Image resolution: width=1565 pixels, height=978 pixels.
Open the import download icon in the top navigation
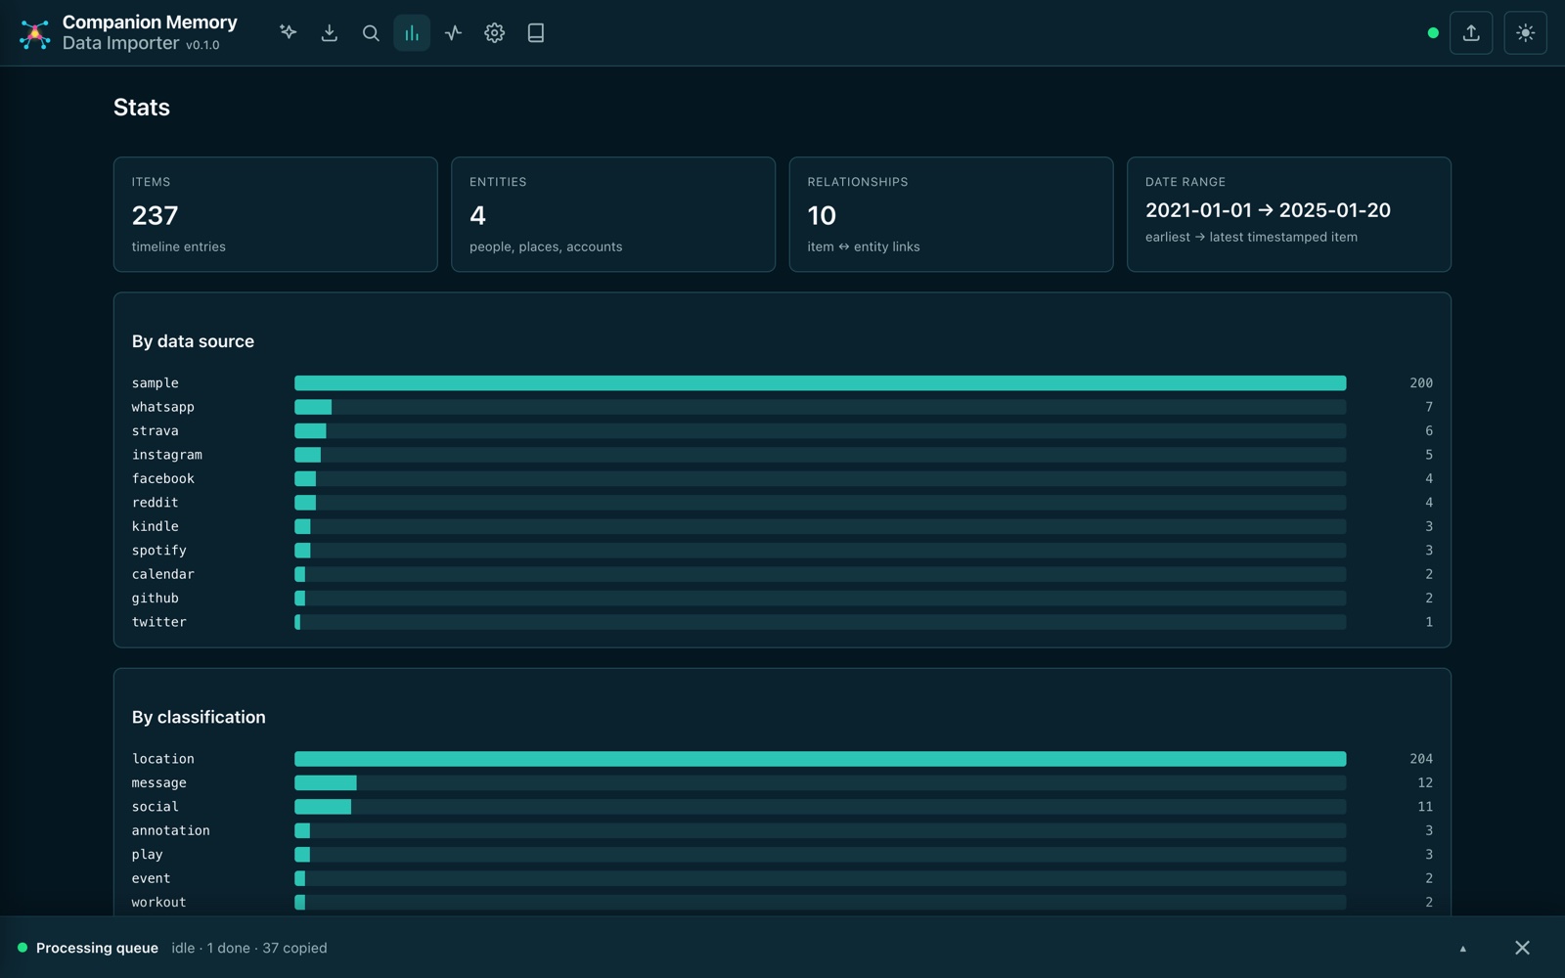click(x=330, y=33)
